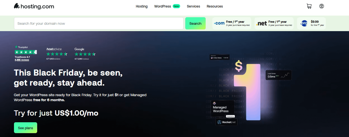Select the .com free first year offer

click(x=232, y=23)
